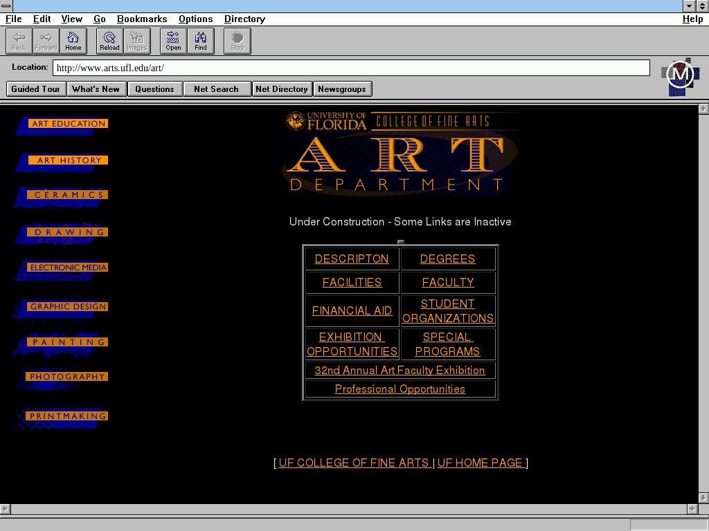The height and width of the screenshot is (531, 709).
Task: Click the Home toolbar icon
Action: point(73,41)
